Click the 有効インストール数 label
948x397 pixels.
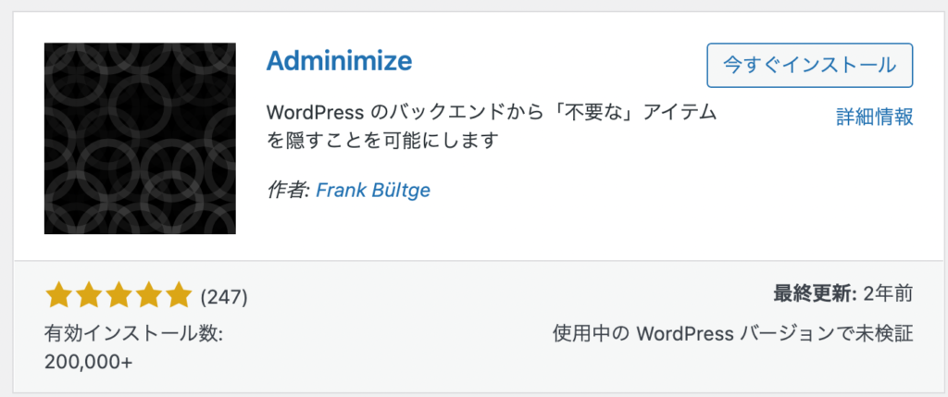coord(133,333)
